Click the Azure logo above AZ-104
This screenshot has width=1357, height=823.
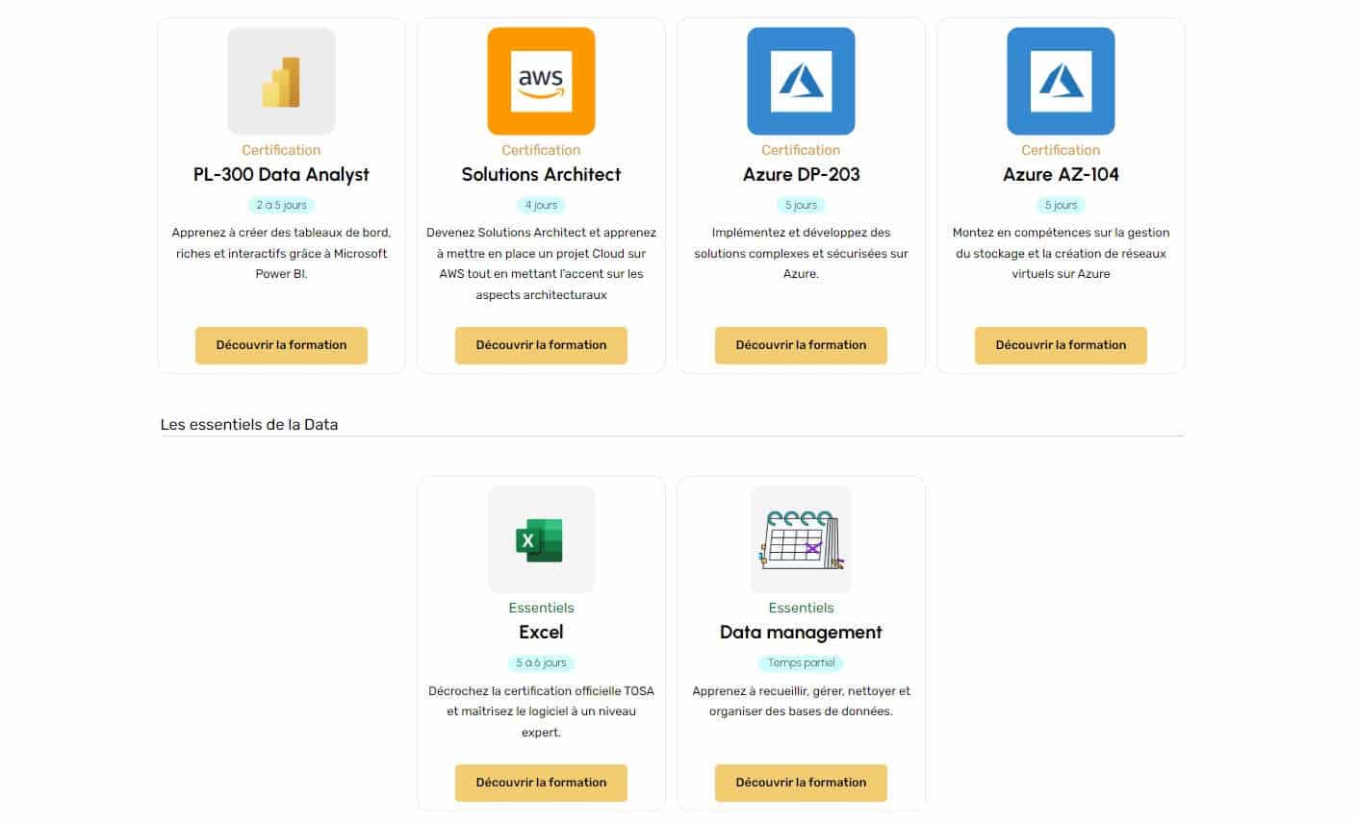1061,82
